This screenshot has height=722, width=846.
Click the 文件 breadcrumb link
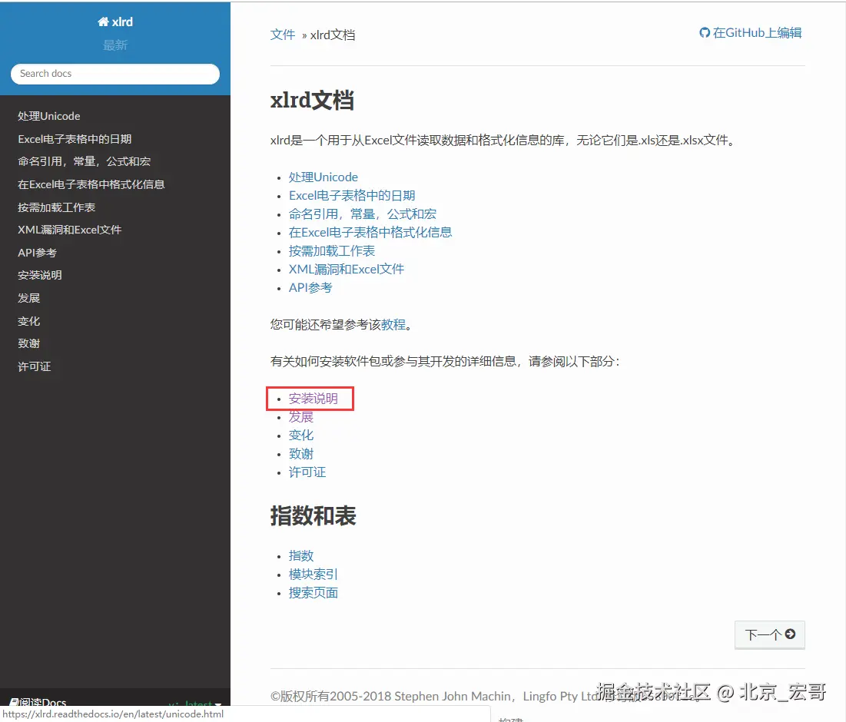tap(283, 35)
